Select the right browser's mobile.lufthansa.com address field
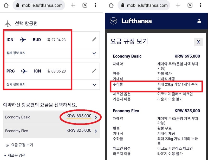This screenshot has height=160, width=208. pos(144,5)
